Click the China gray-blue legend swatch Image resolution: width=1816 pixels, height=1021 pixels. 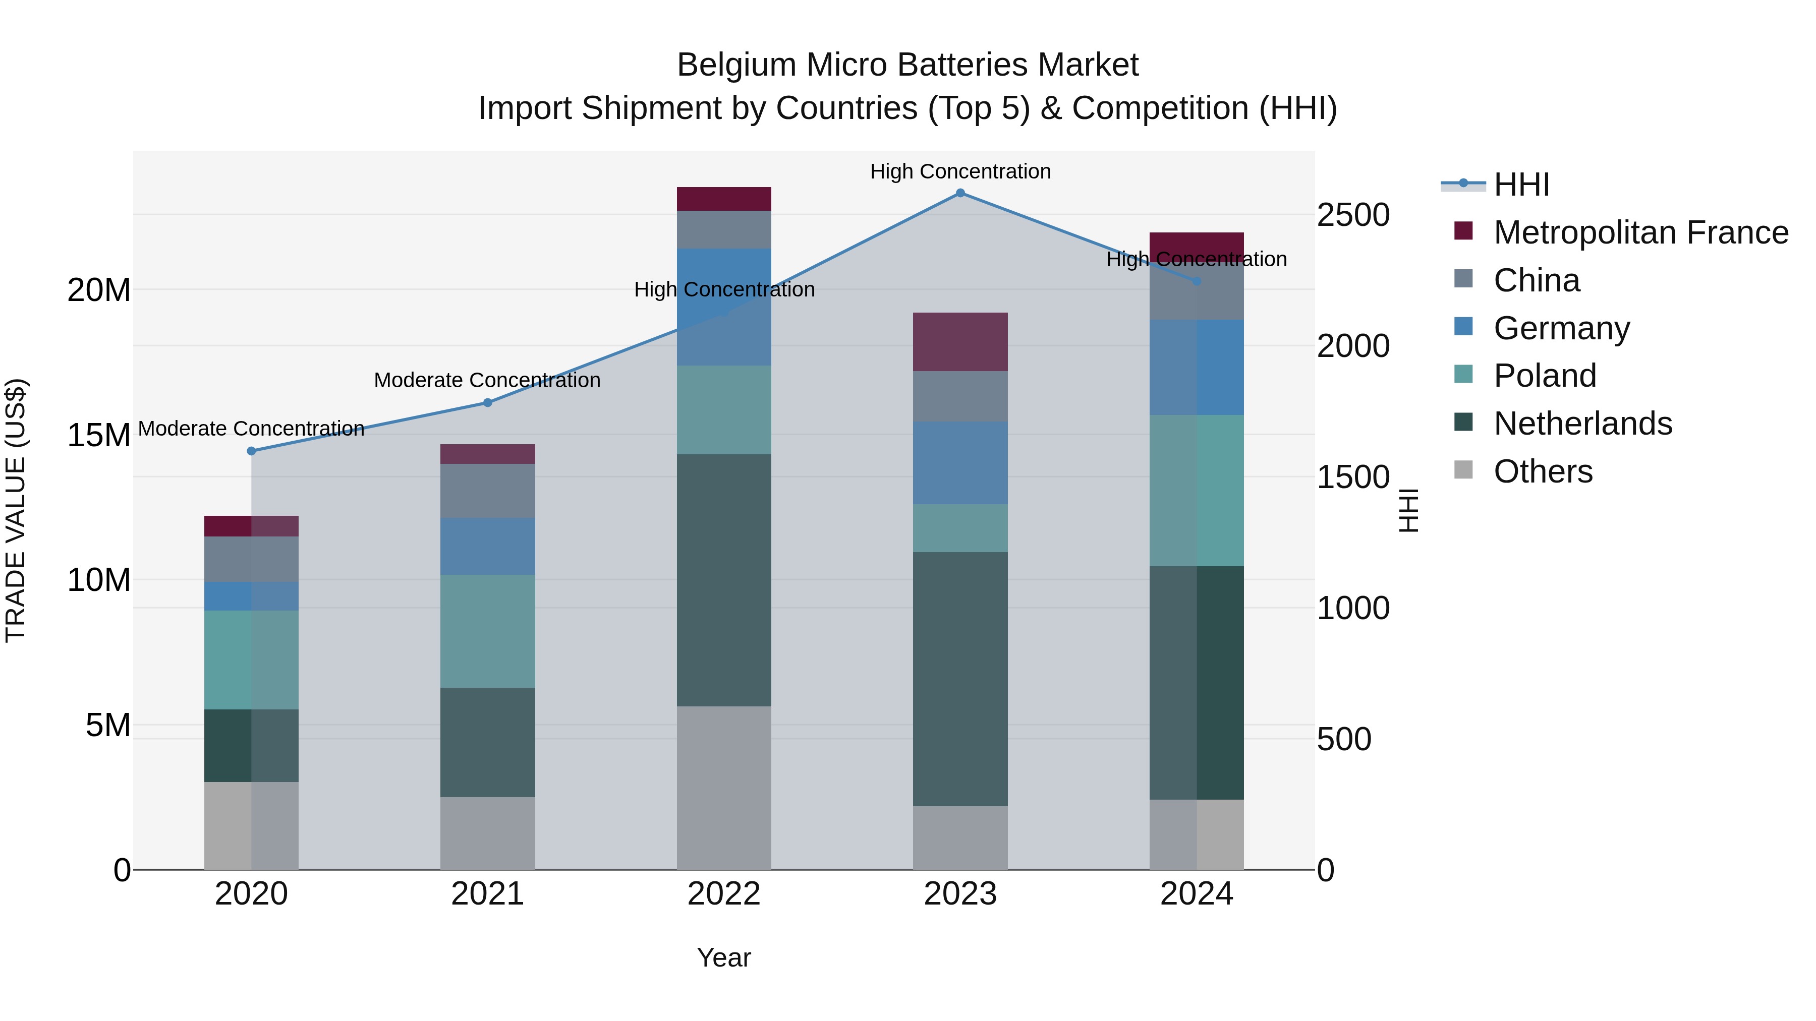pyautogui.click(x=1463, y=278)
